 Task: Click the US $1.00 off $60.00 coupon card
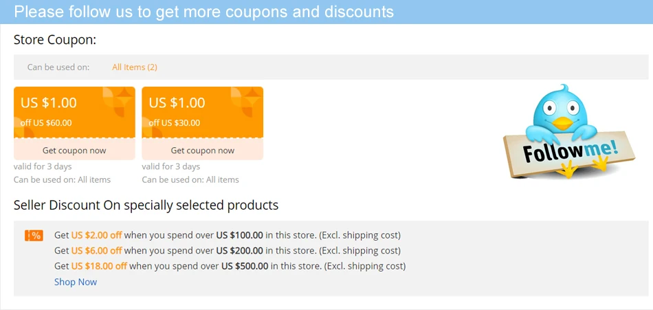coord(74,111)
